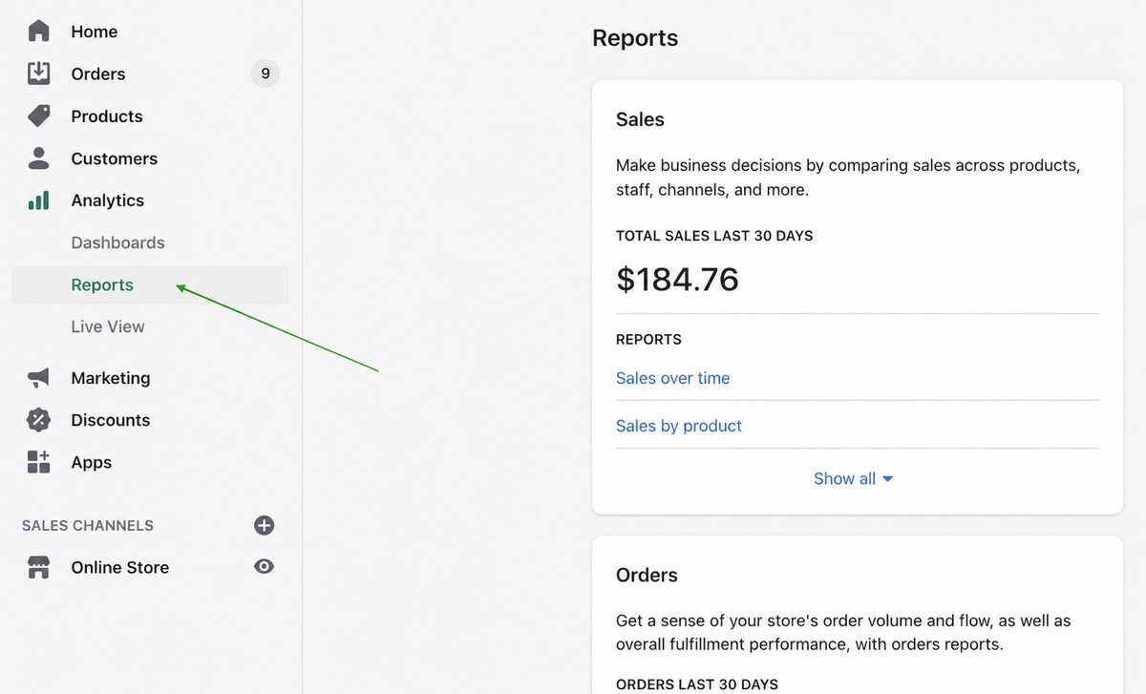1146x694 pixels.
Task: Open Live View under Analytics
Action: click(x=108, y=326)
